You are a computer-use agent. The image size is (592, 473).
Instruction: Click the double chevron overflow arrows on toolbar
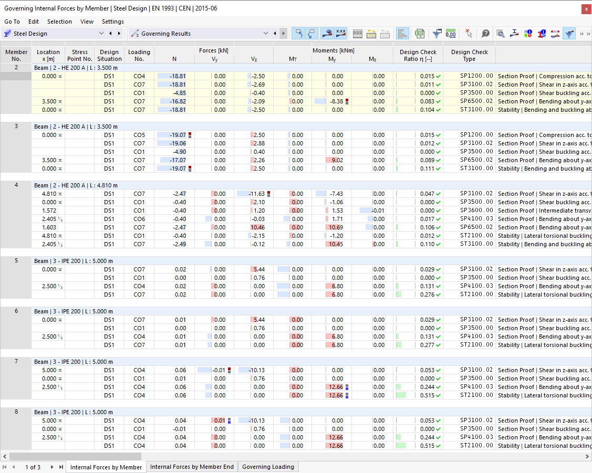pyautogui.click(x=583, y=33)
